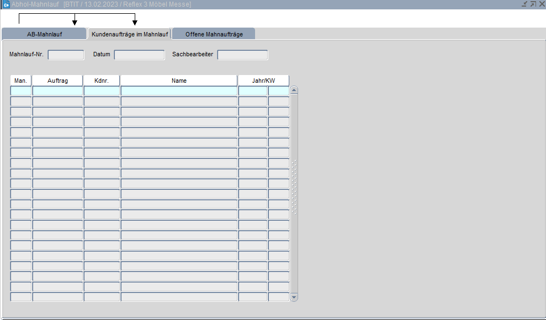Click the Auftrag column header
Screen dimensions: 546x320
tap(57, 81)
